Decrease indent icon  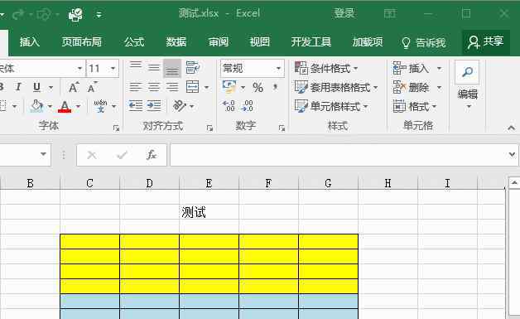136,106
